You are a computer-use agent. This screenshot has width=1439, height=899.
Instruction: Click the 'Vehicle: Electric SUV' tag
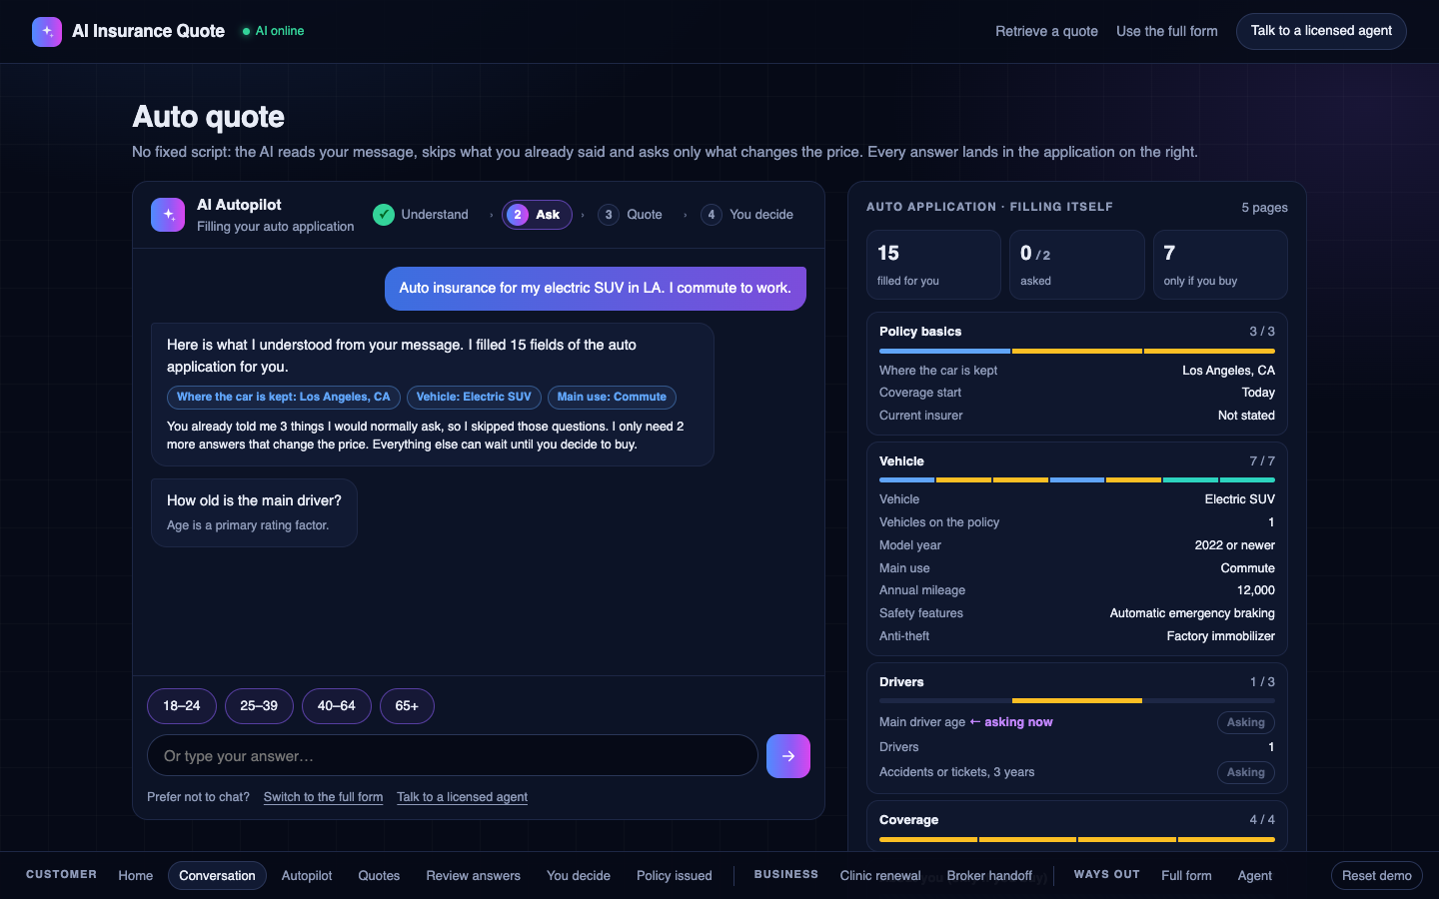(x=474, y=398)
